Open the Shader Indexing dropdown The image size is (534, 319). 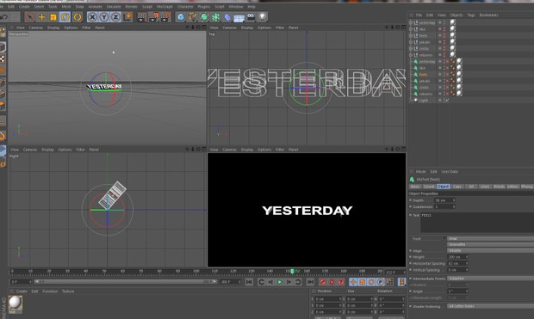490,306
